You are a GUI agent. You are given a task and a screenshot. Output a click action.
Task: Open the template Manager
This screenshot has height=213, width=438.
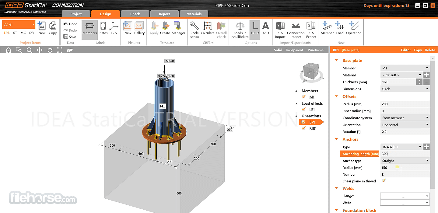point(178,28)
